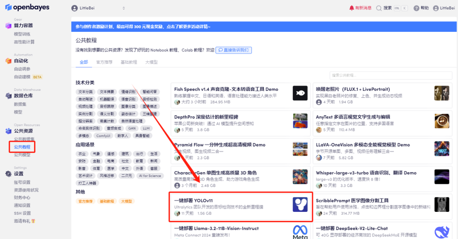
Task: Open 资源使用状况 in the sidebar
Action: click(26, 190)
